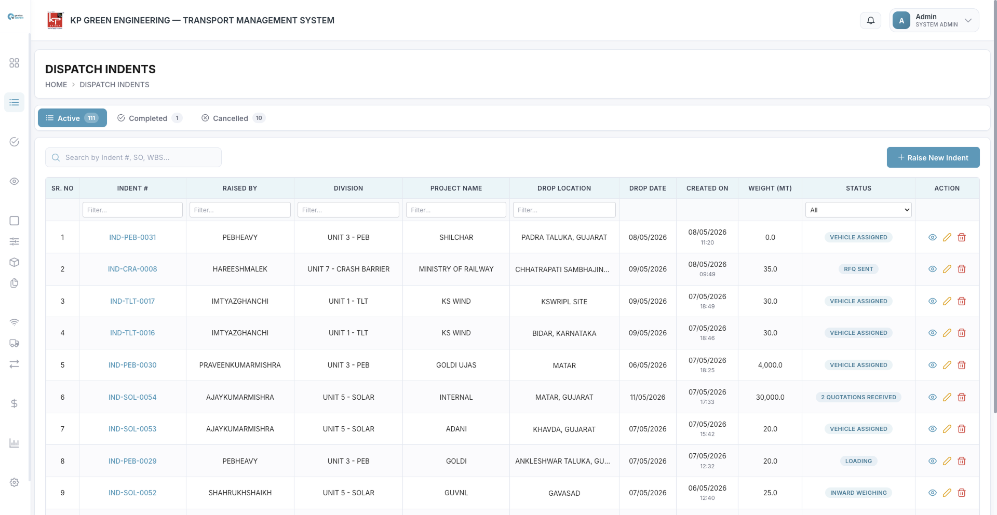Open the dollar sign icon in sidebar
997x515 pixels.
(x=14, y=403)
